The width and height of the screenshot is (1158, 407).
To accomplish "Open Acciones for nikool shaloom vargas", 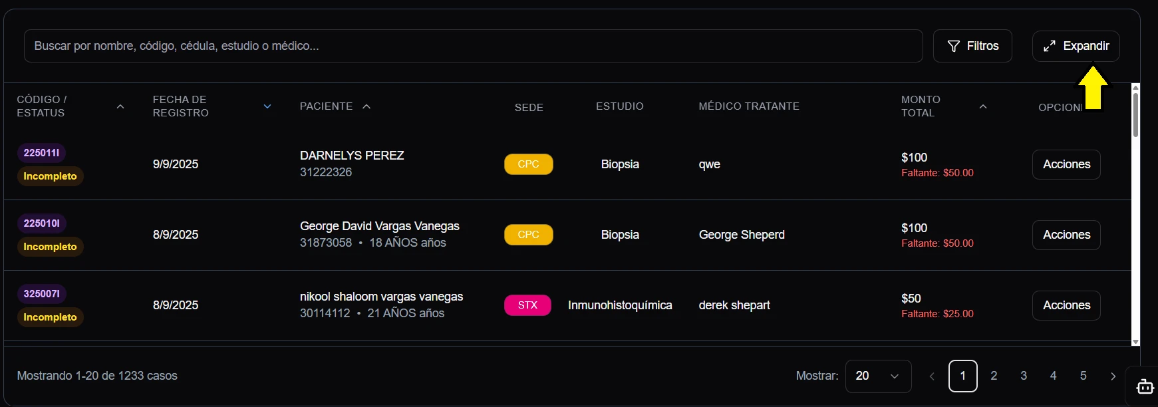I will click(1066, 305).
